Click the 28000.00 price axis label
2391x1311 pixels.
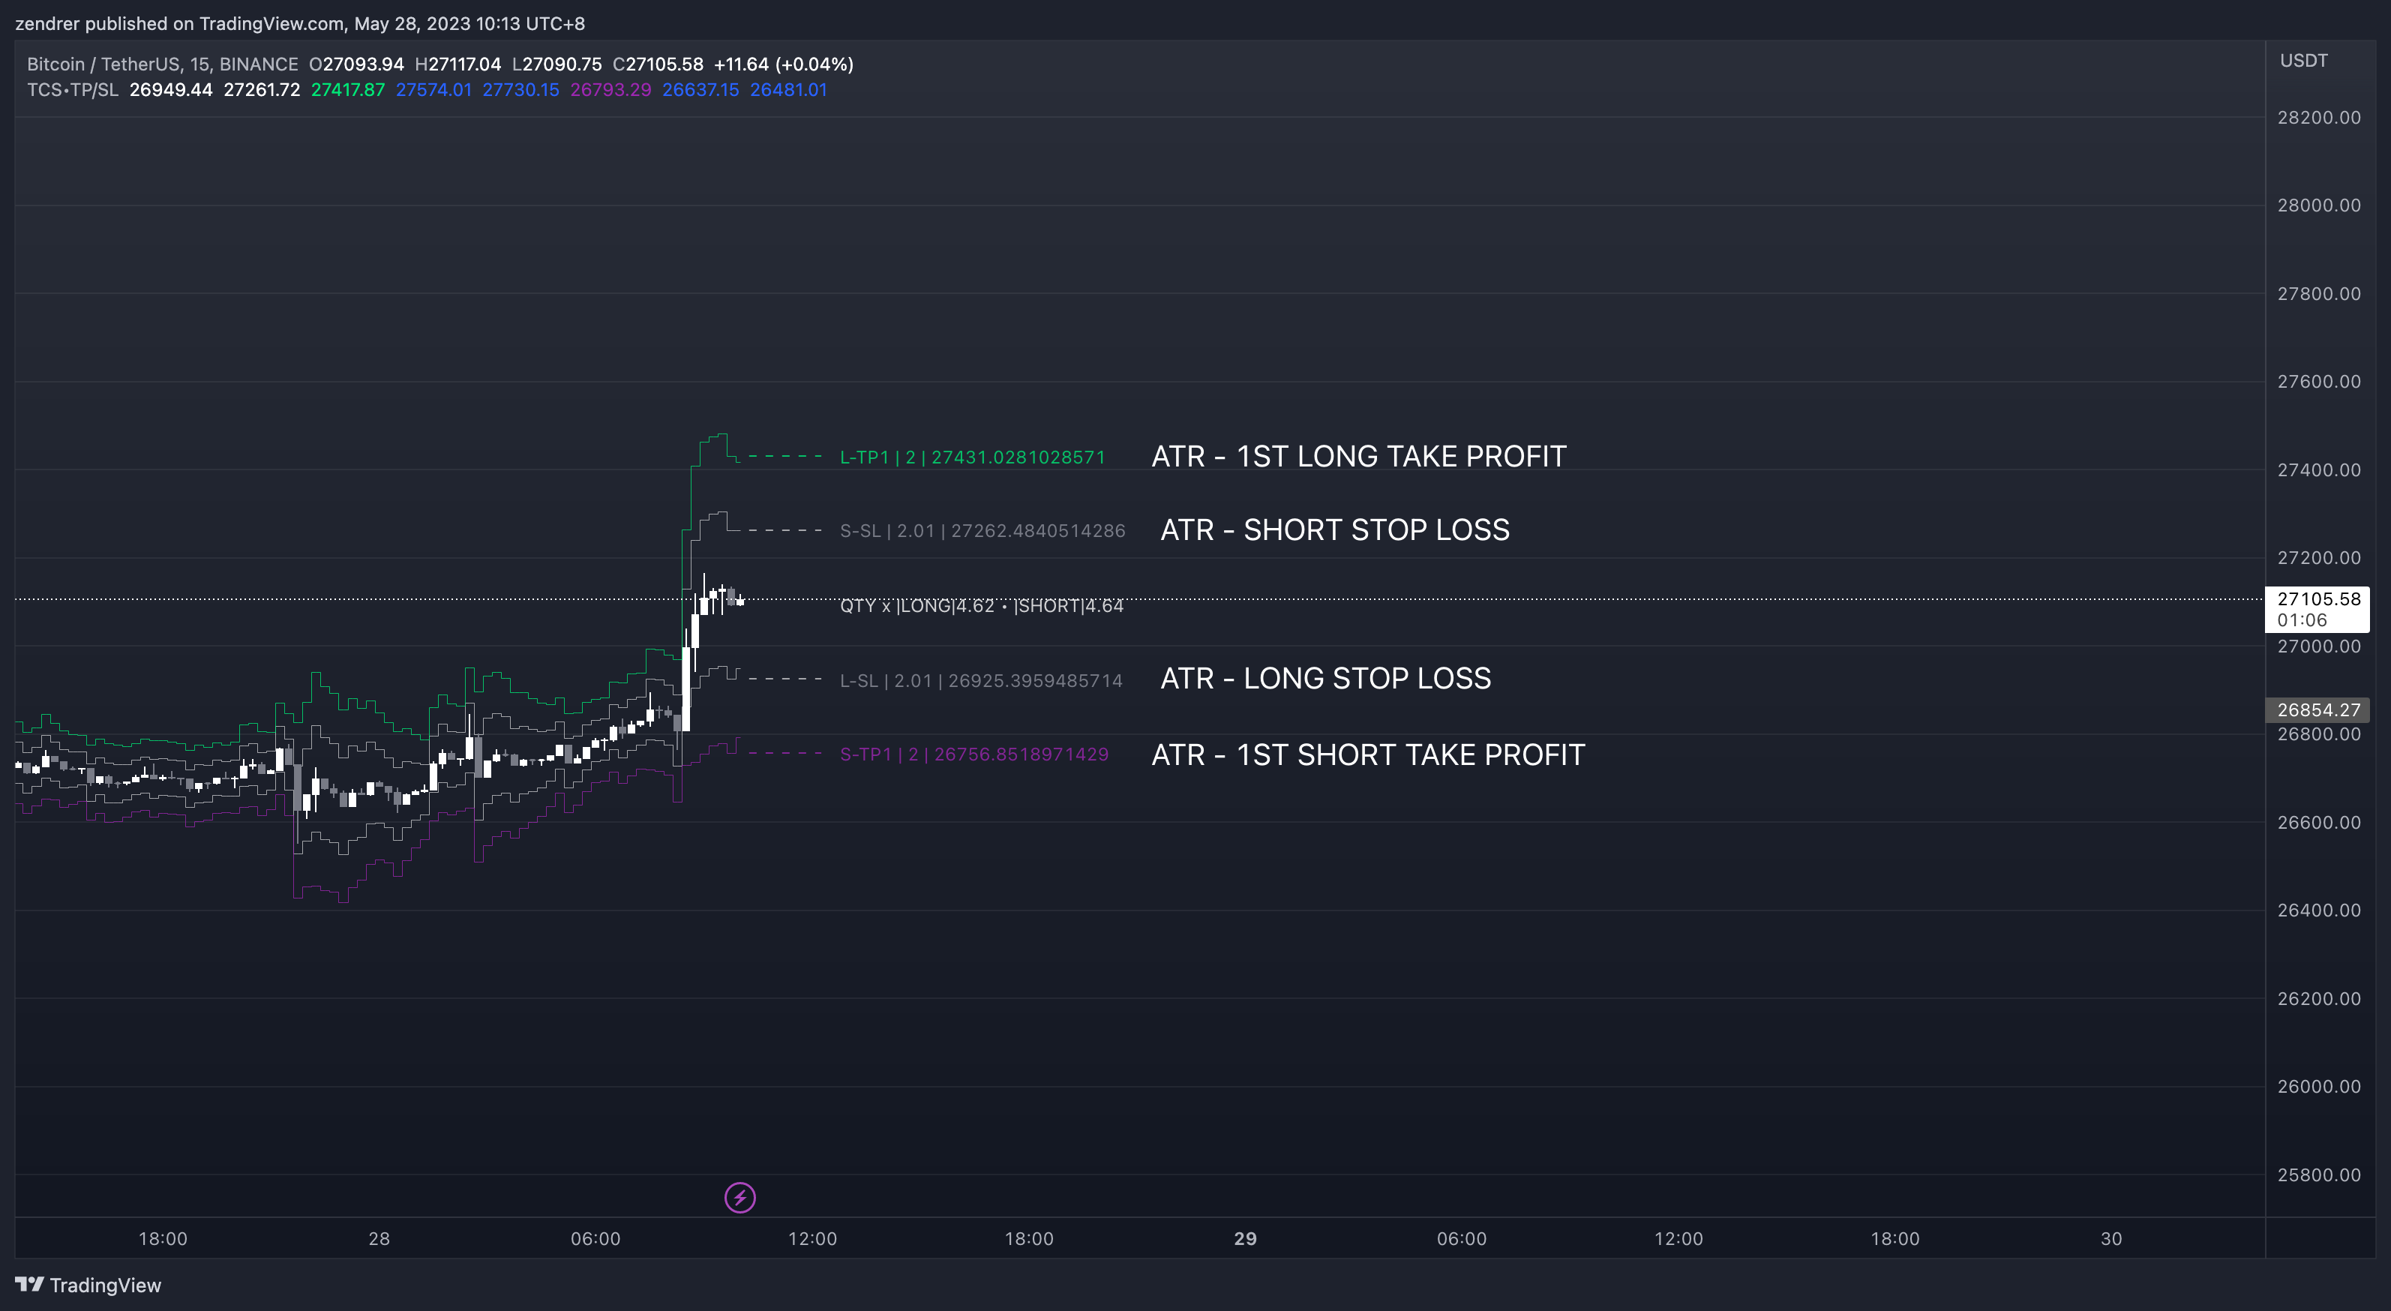coord(2318,206)
